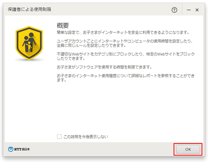
Task: Confirm with the OK button
Action: (x=188, y=149)
